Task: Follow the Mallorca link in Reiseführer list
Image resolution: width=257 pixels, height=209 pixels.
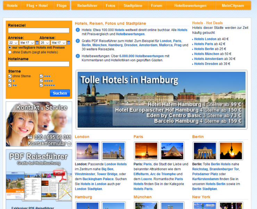Action: (x=166, y=45)
